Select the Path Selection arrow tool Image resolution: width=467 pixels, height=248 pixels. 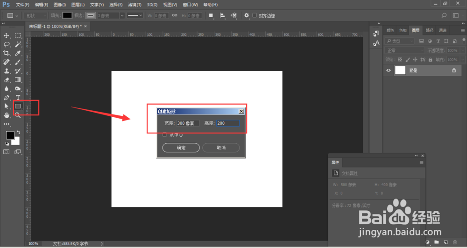(x=6, y=106)
